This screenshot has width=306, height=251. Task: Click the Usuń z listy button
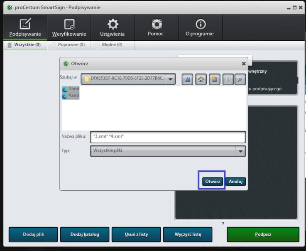136,234
